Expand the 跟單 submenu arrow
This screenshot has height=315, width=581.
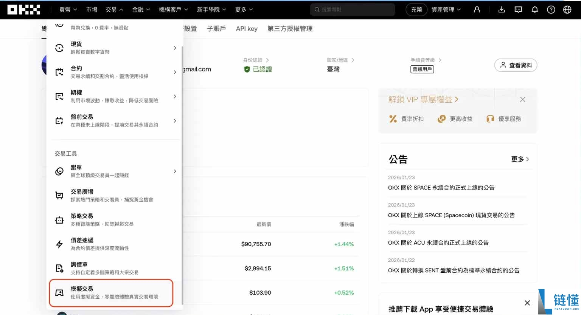[x=175, y=171]
